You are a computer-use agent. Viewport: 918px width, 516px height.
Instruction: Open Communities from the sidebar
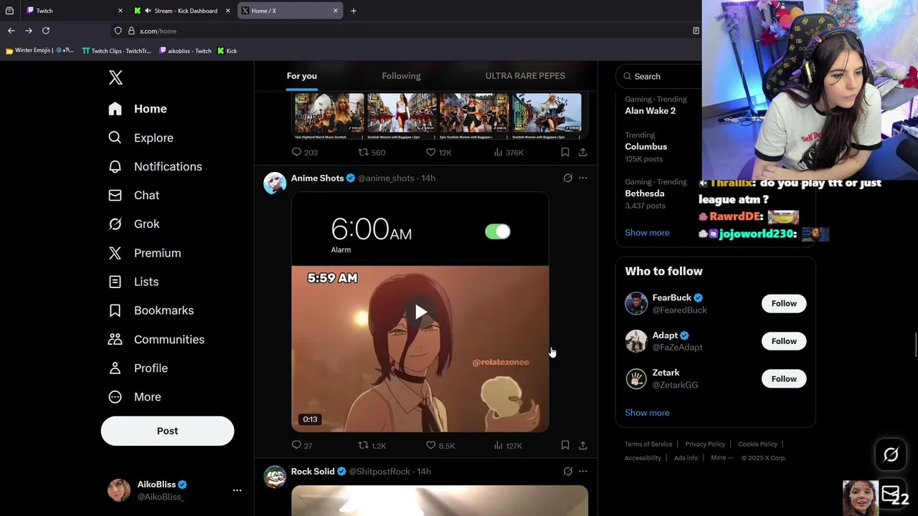click(x=156, y=339)
